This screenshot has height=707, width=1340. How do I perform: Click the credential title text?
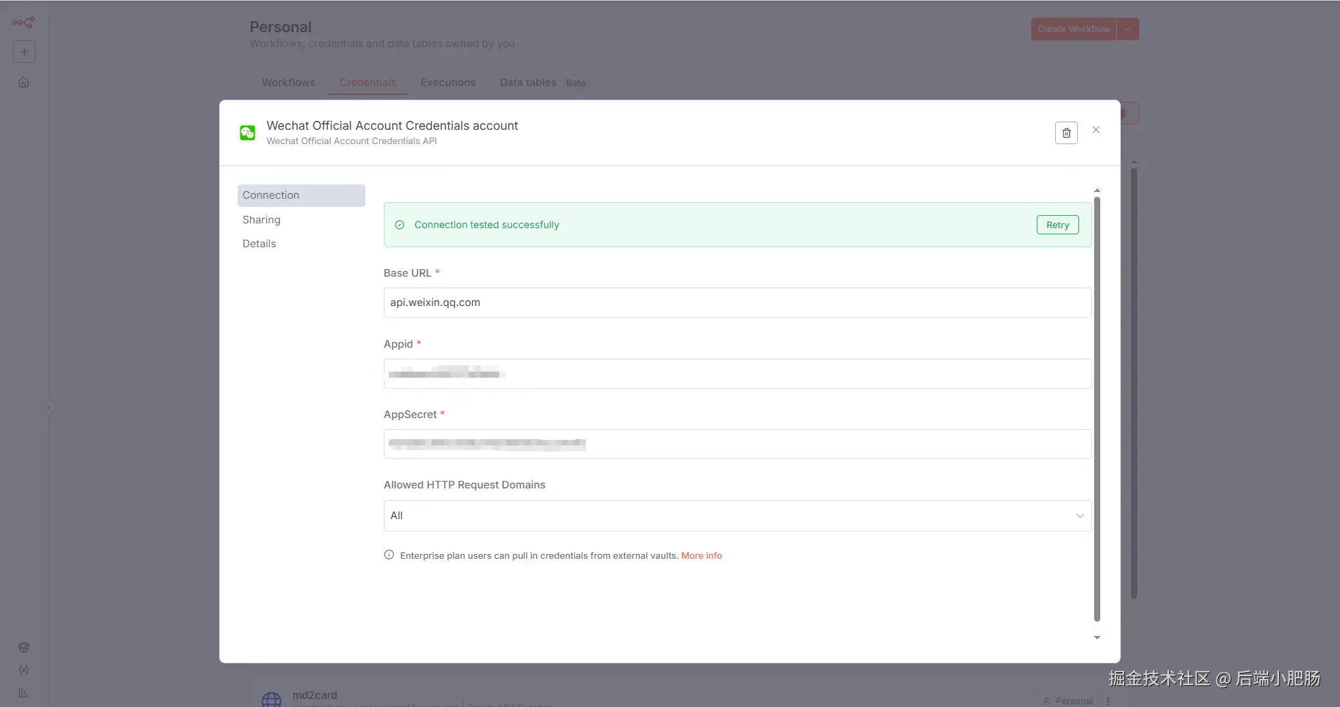392,126
